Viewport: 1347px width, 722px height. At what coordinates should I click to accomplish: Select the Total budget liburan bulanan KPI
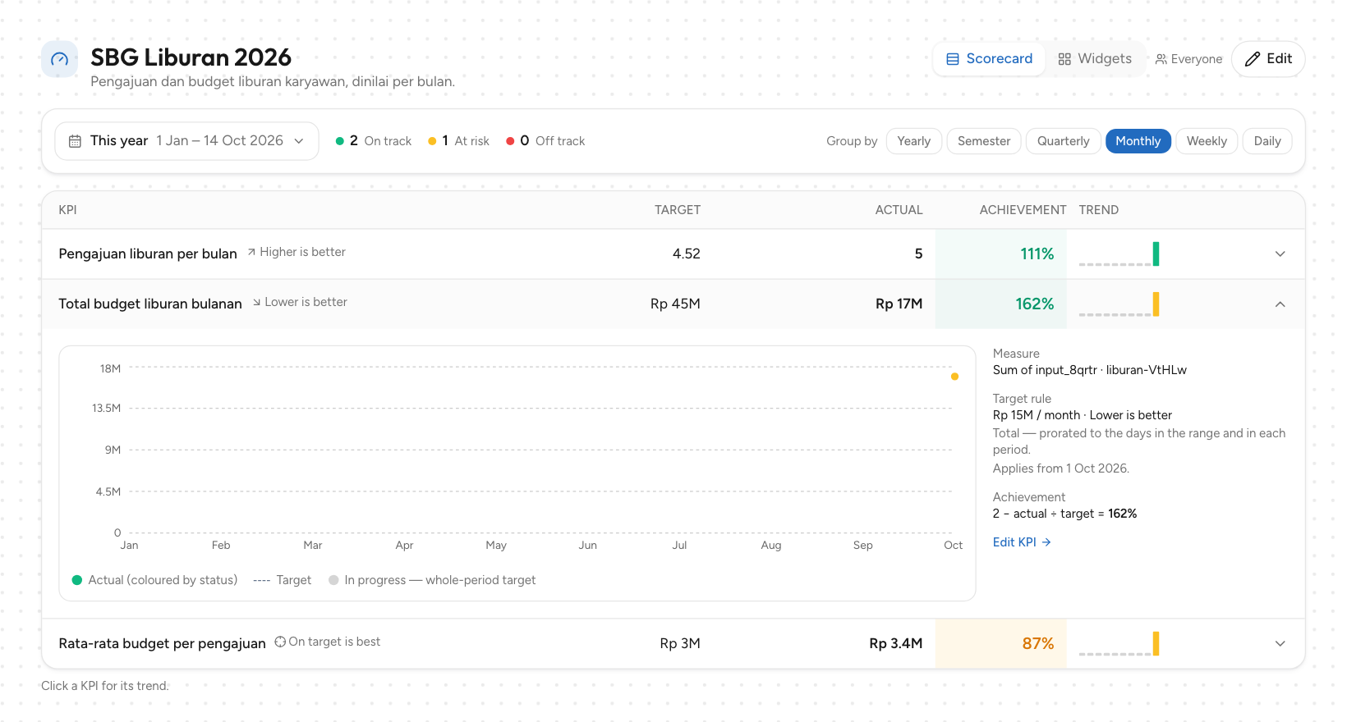coord(150,304)
